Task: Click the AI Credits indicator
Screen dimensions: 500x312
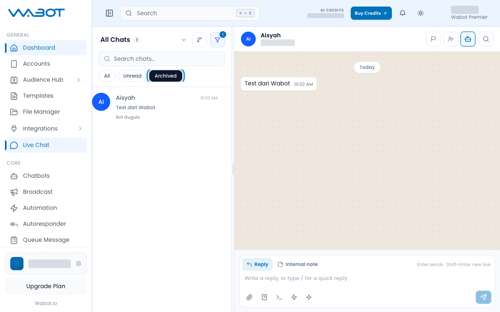Action: point(326,13)
